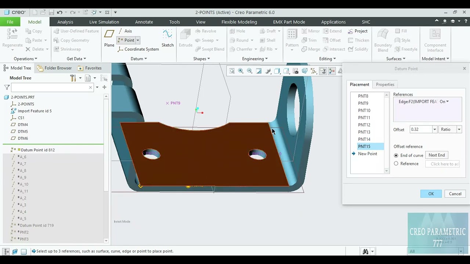Image resolution: width=470 pixels, height=264 pixels.
Task: Select the Reference radio button
Action: click(396, 164)
